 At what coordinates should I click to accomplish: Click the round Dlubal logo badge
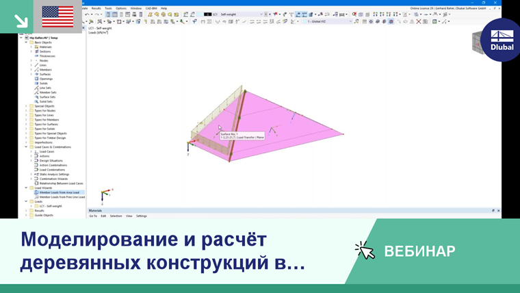(x=502, y=40)
